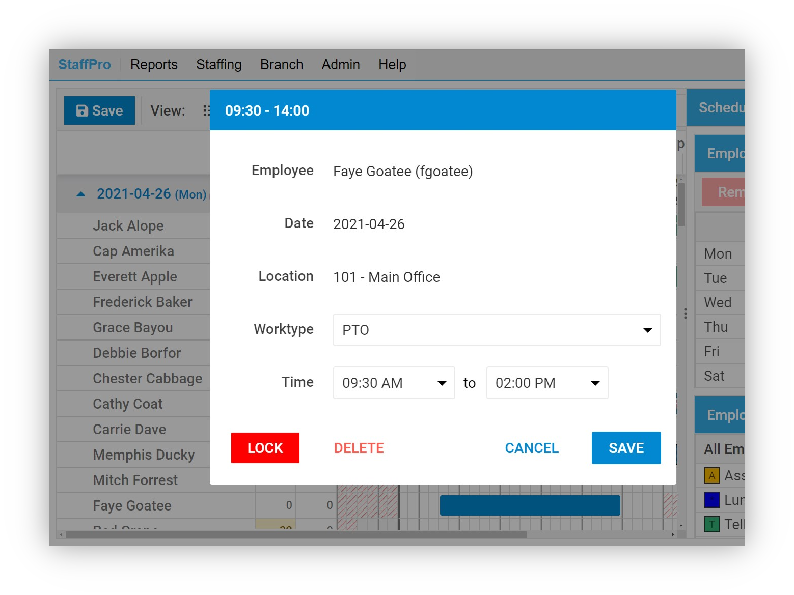Select the Memphis Ducky row

pos(133,455)
